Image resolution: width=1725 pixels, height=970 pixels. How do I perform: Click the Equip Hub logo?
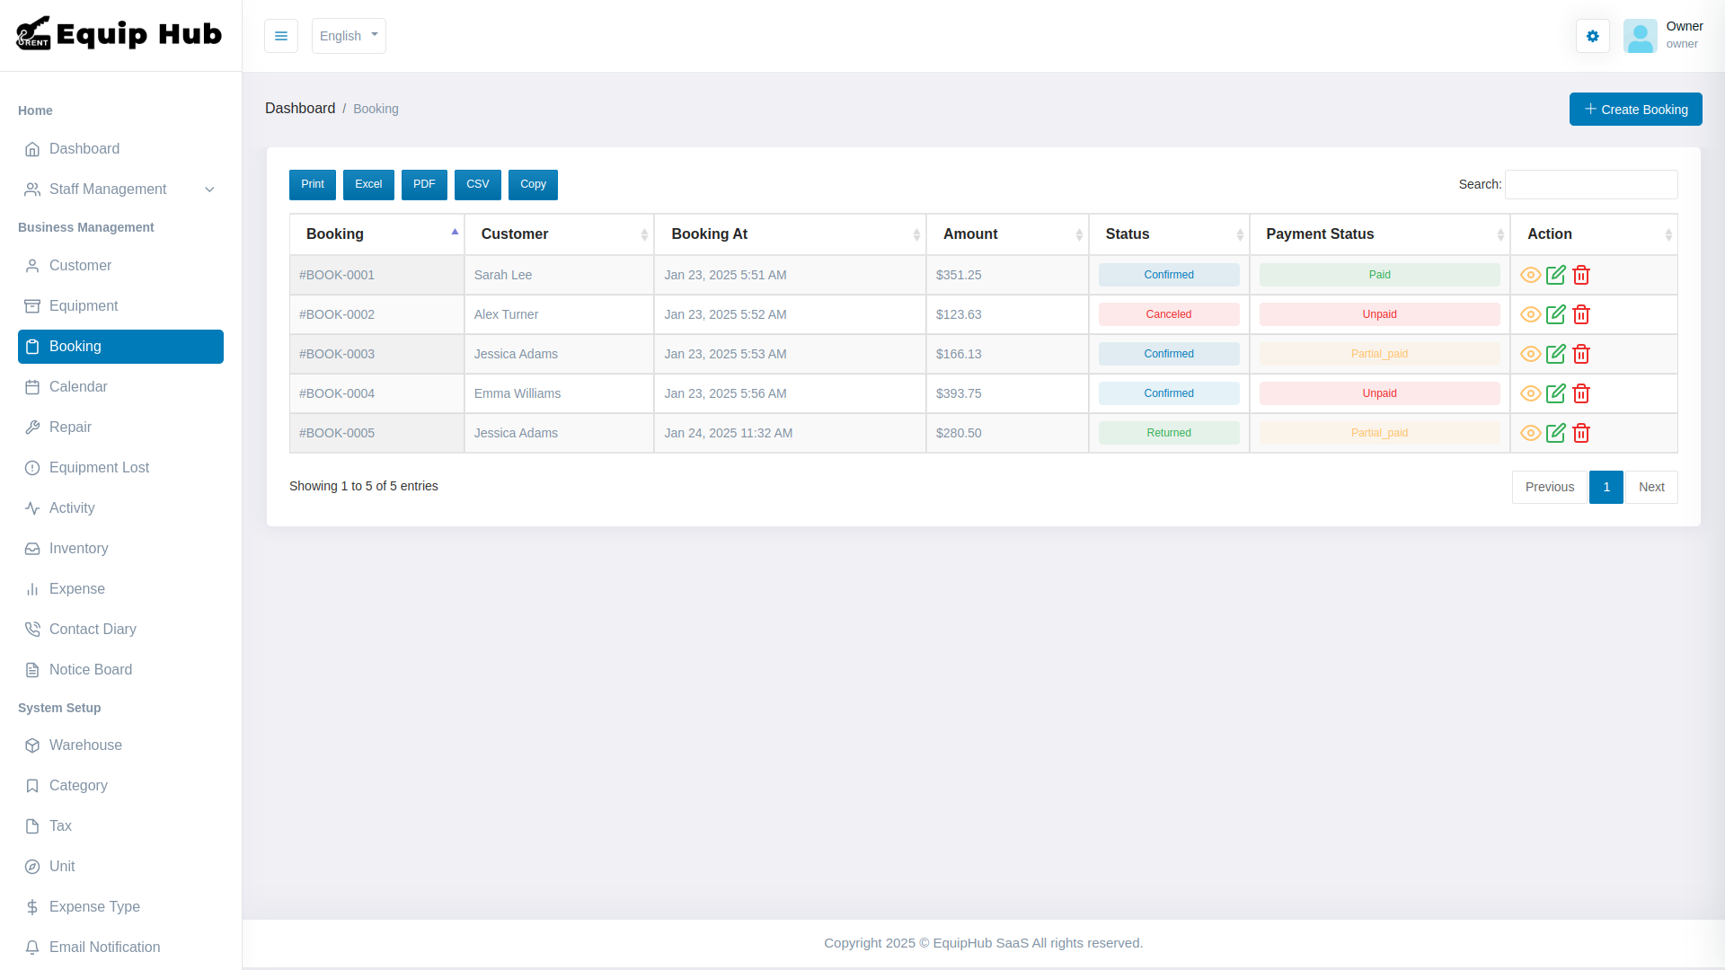click(119, 34)
